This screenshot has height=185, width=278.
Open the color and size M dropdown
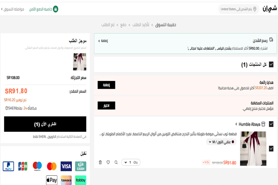coord(221,142)
